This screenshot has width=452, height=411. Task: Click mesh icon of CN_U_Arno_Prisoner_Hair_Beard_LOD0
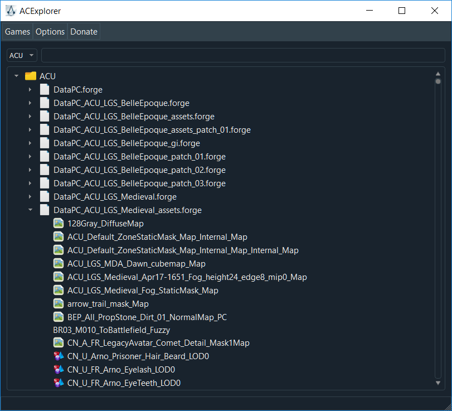(59, 356)
